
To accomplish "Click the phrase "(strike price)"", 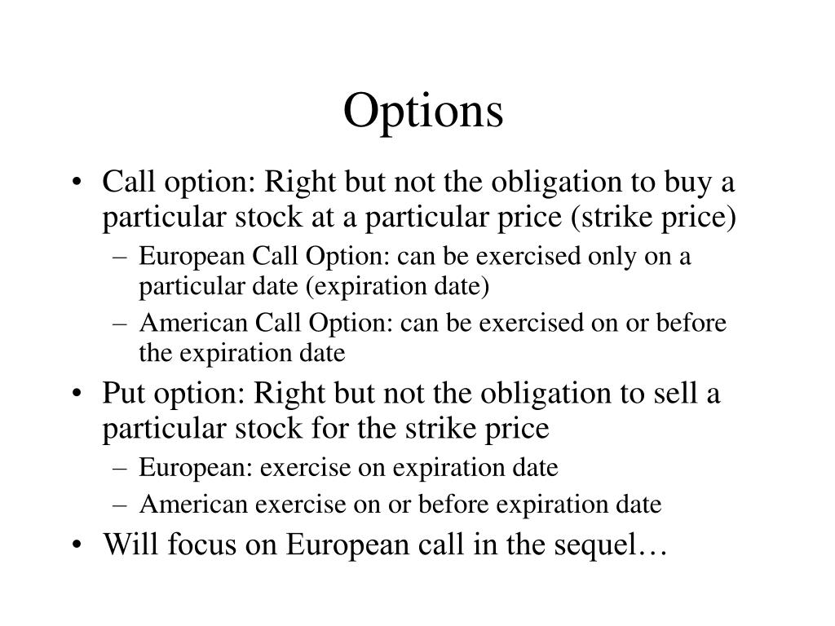I will point(654,217).
